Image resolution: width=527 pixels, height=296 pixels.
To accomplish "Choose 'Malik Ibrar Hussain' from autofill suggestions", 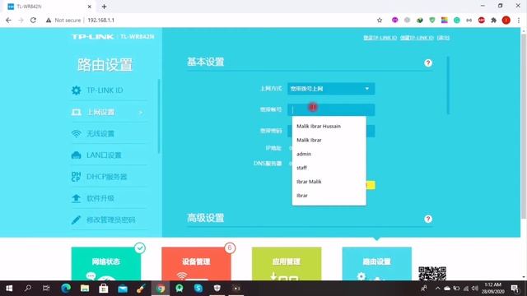I will point(329,126).
